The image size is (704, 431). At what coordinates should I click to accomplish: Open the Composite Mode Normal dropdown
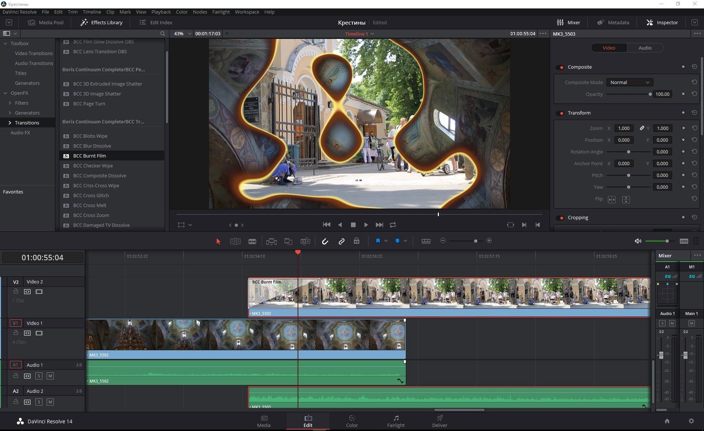pyautogui.click(x=630, y=82)
